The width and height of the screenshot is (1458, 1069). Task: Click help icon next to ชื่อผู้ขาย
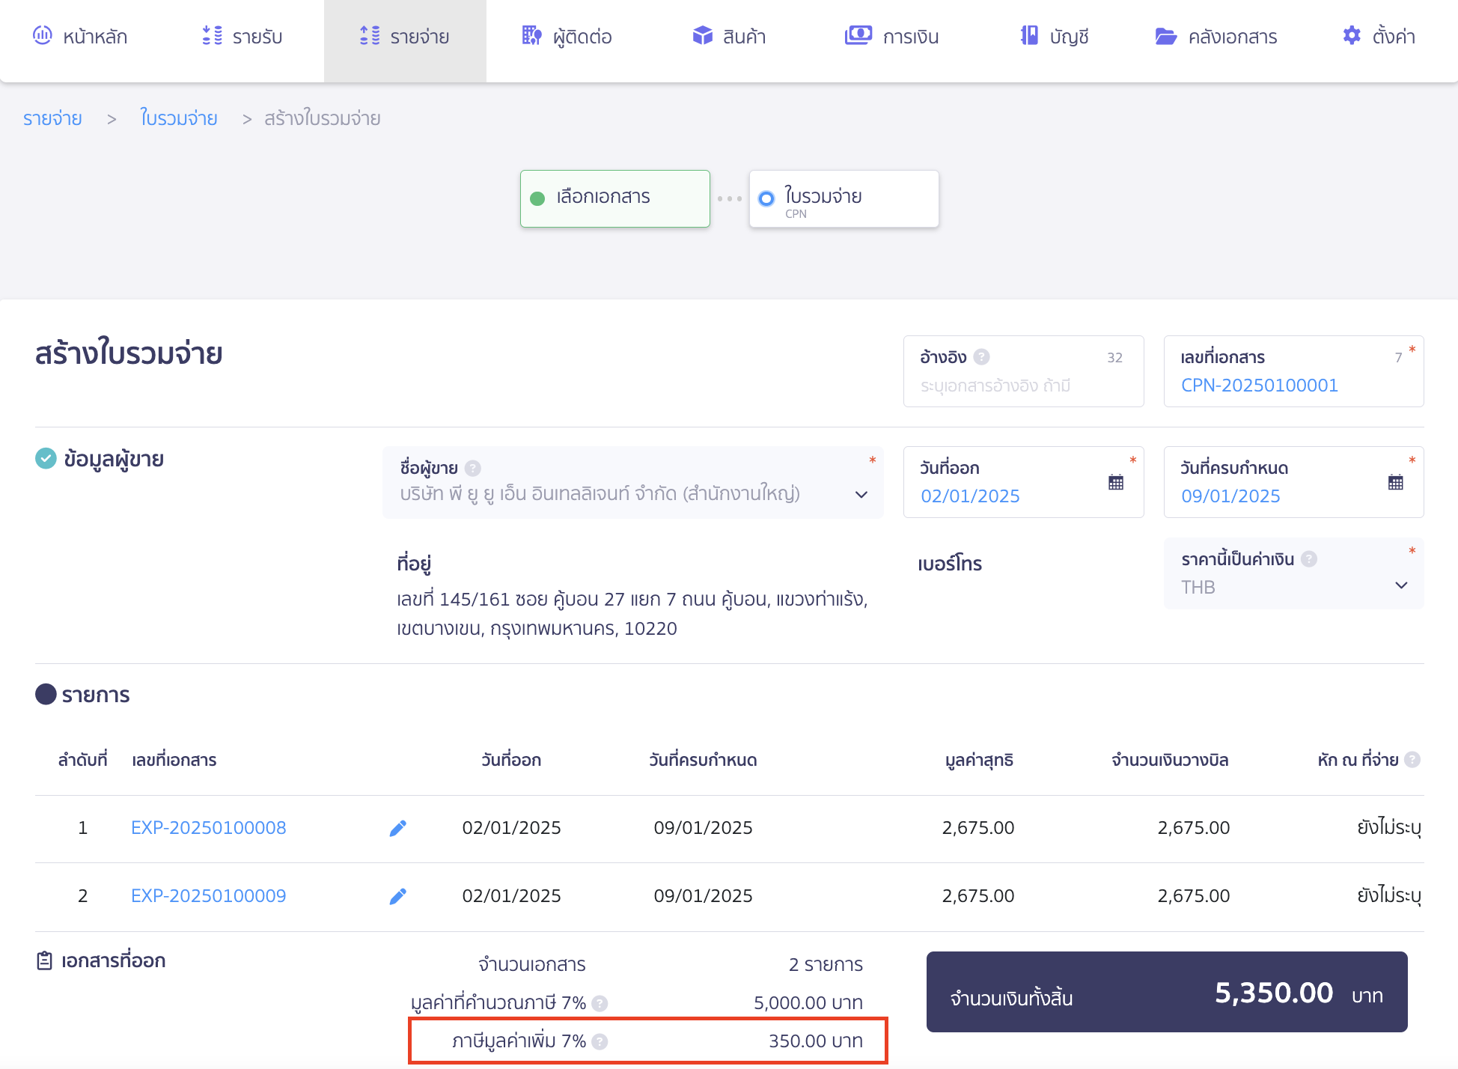(472, 468)
